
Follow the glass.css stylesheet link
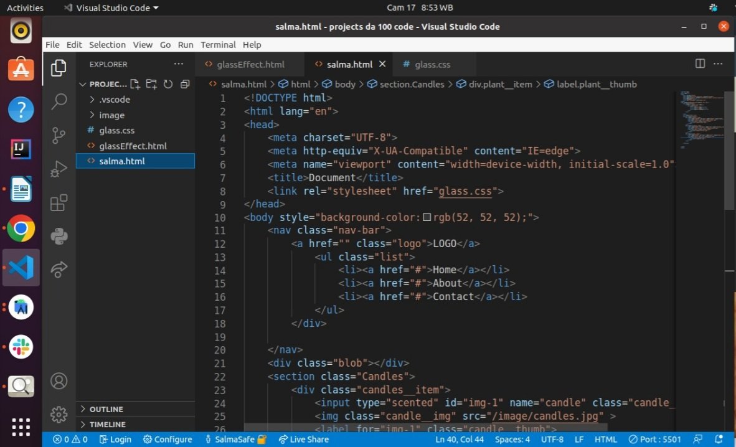click(x=465, y=191)
